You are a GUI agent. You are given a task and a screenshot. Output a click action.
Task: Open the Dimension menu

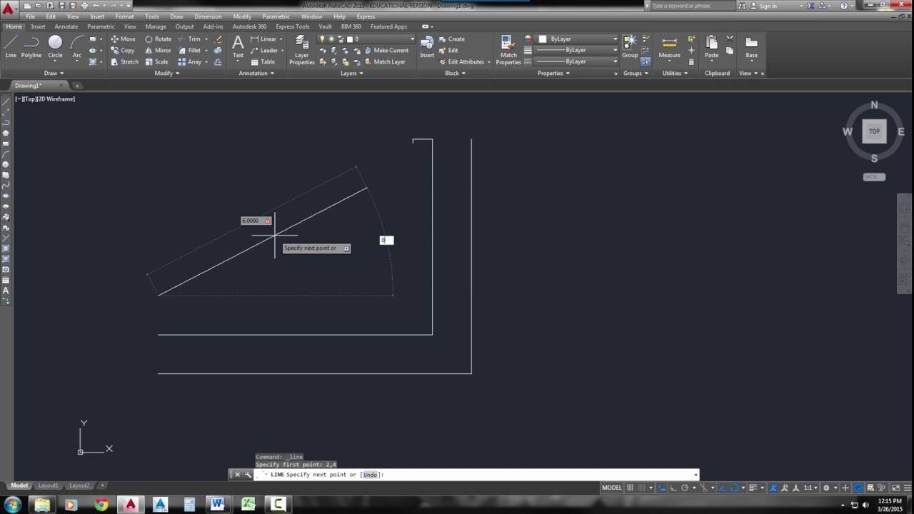pos(208,16)
